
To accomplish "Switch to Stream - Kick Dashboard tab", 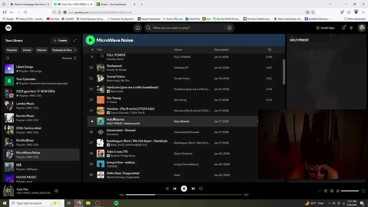I will click(116, 4).
